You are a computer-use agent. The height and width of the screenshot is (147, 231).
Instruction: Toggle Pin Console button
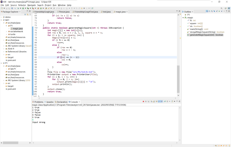(x=165, y=102)
